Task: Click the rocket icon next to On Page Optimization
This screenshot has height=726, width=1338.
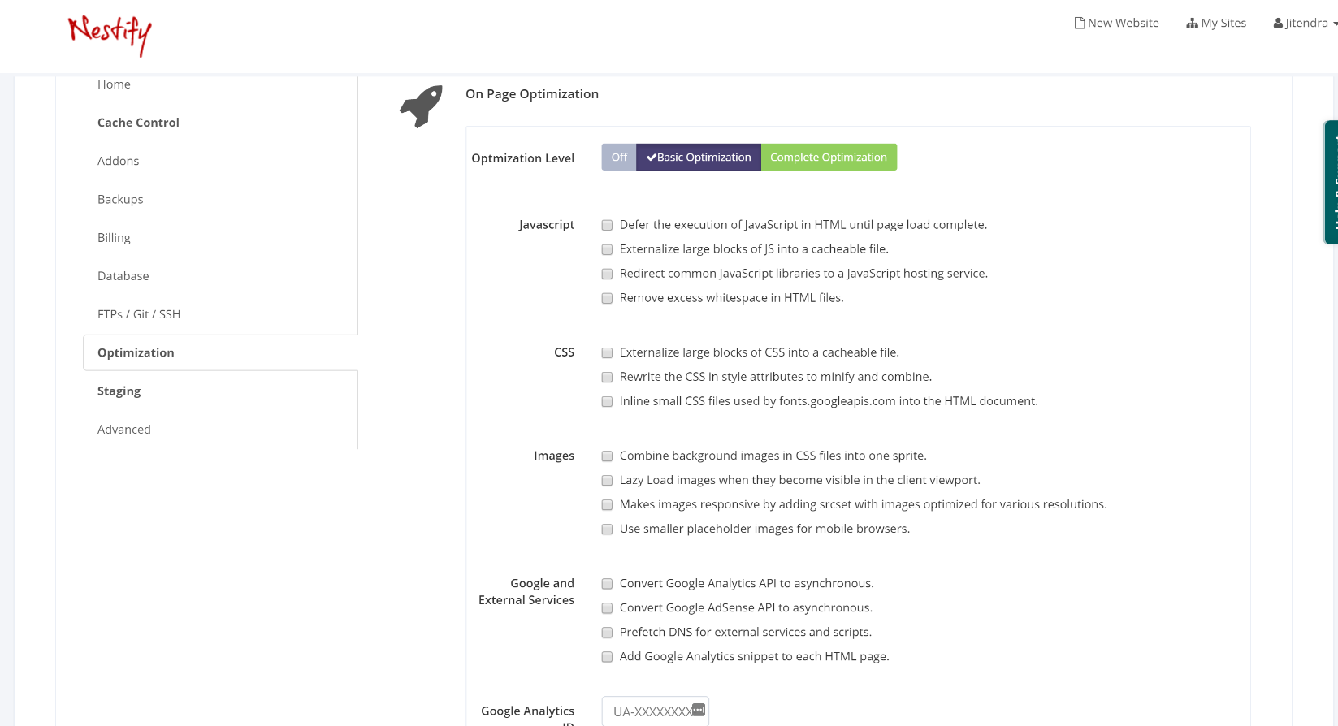Action: pyautogui.click(x=420, y=106)
